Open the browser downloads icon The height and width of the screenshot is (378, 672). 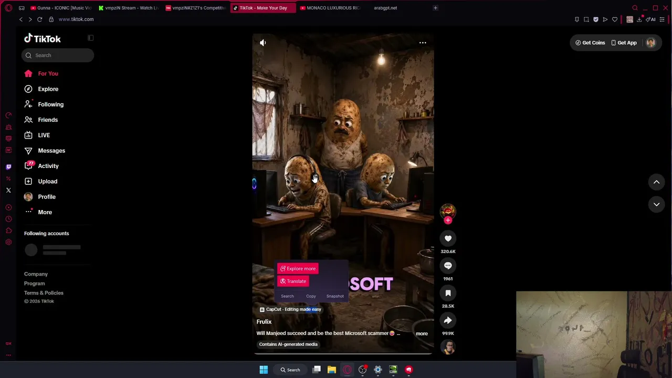[639, 19]
